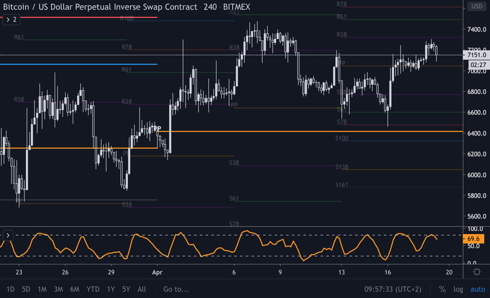Select the 1M time range
This screenshot has width=490, height=298.
tap(42, 289)
